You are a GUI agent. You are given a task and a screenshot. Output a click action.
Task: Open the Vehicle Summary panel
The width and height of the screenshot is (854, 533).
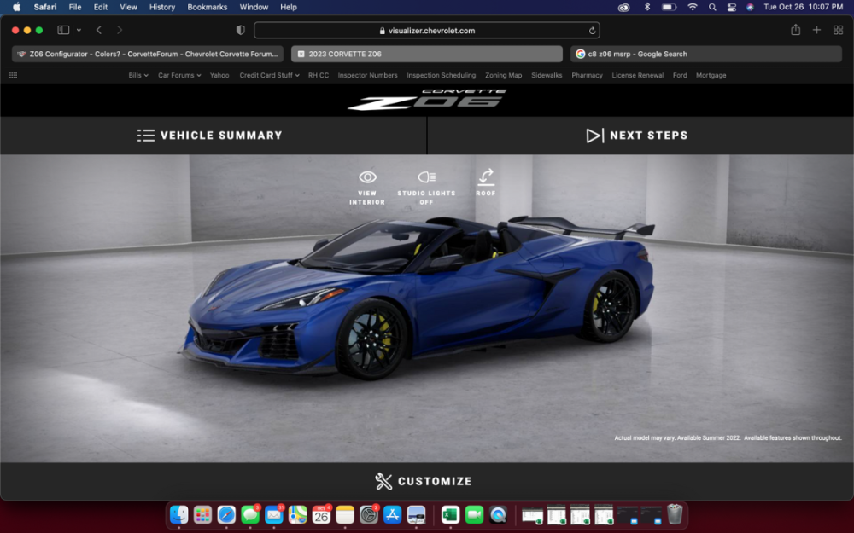click(x=210, y=136)
